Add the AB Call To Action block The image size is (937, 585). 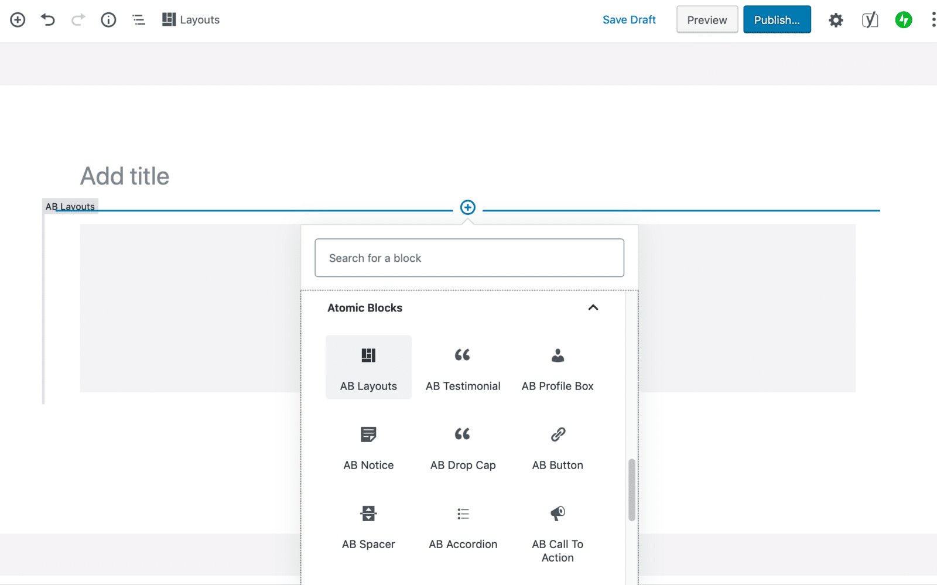coord(557,530)
